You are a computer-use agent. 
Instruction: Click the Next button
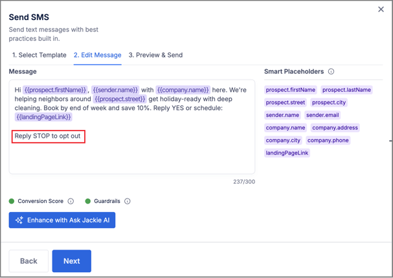(71, 261)
